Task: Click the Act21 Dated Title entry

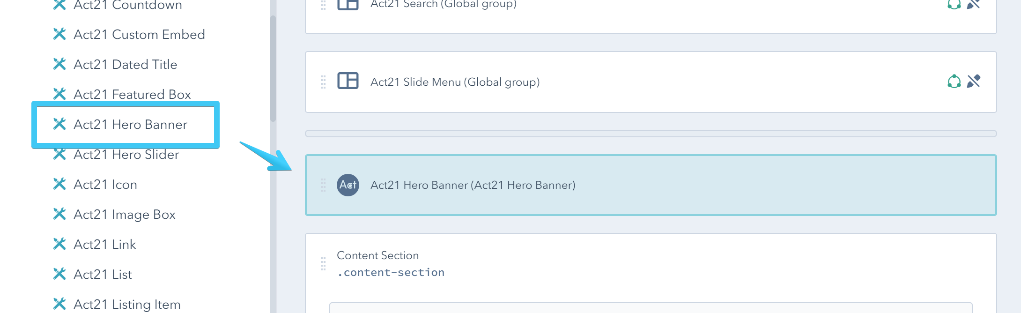Action: click(126, 64)
